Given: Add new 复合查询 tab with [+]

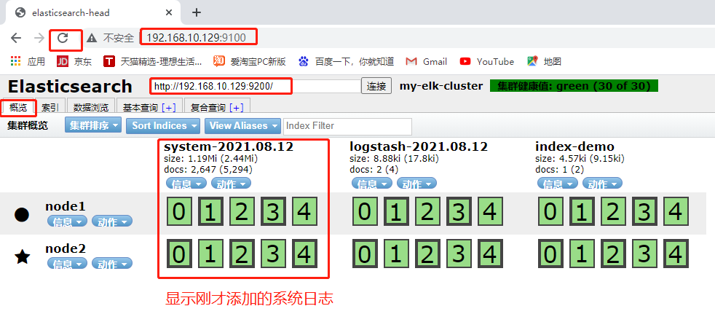Looking at the screenshot, I should (236, 108).
